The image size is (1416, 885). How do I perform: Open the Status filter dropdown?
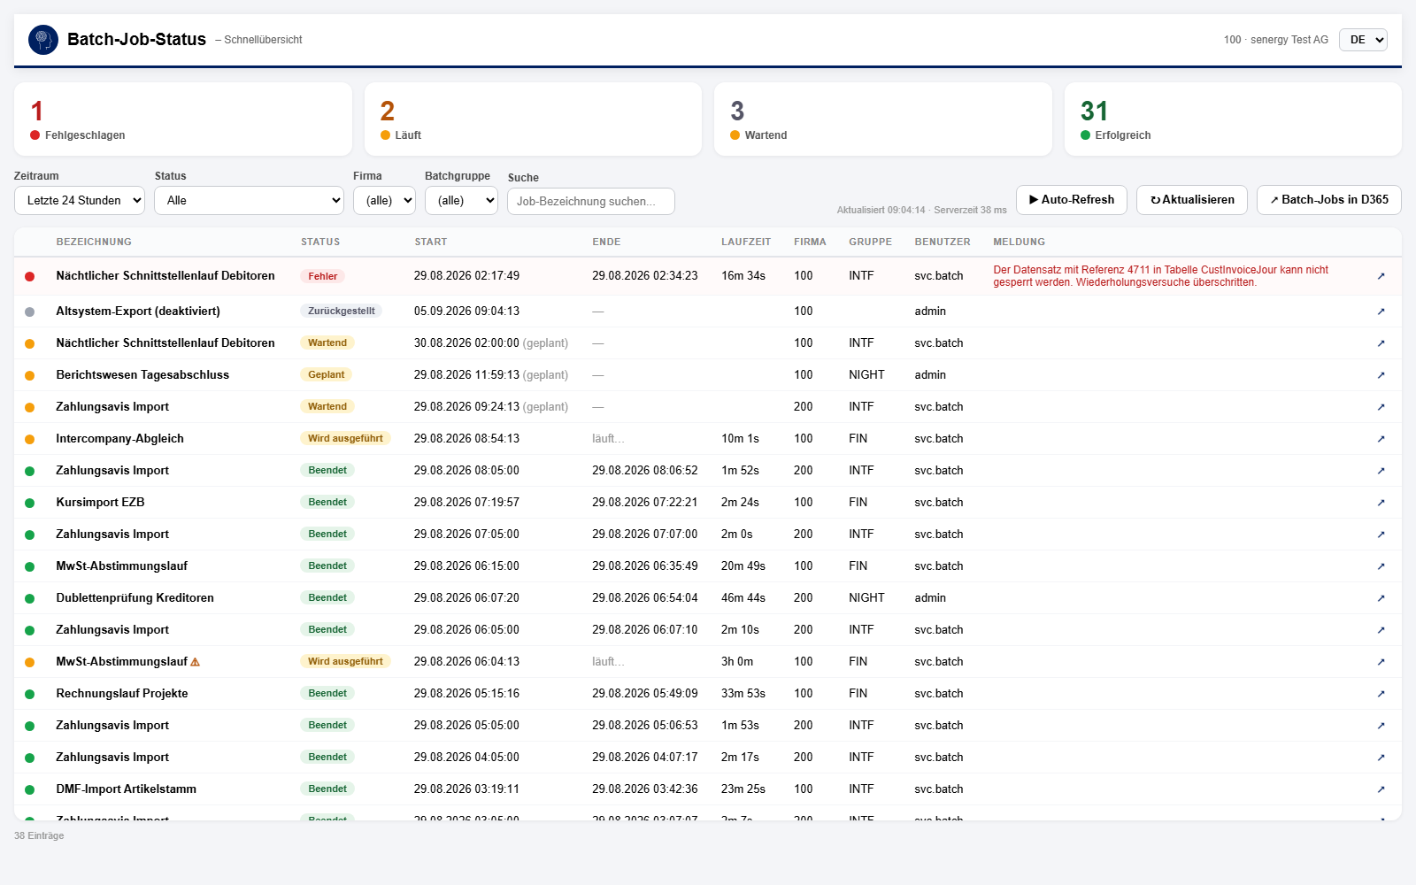[250, 200]
